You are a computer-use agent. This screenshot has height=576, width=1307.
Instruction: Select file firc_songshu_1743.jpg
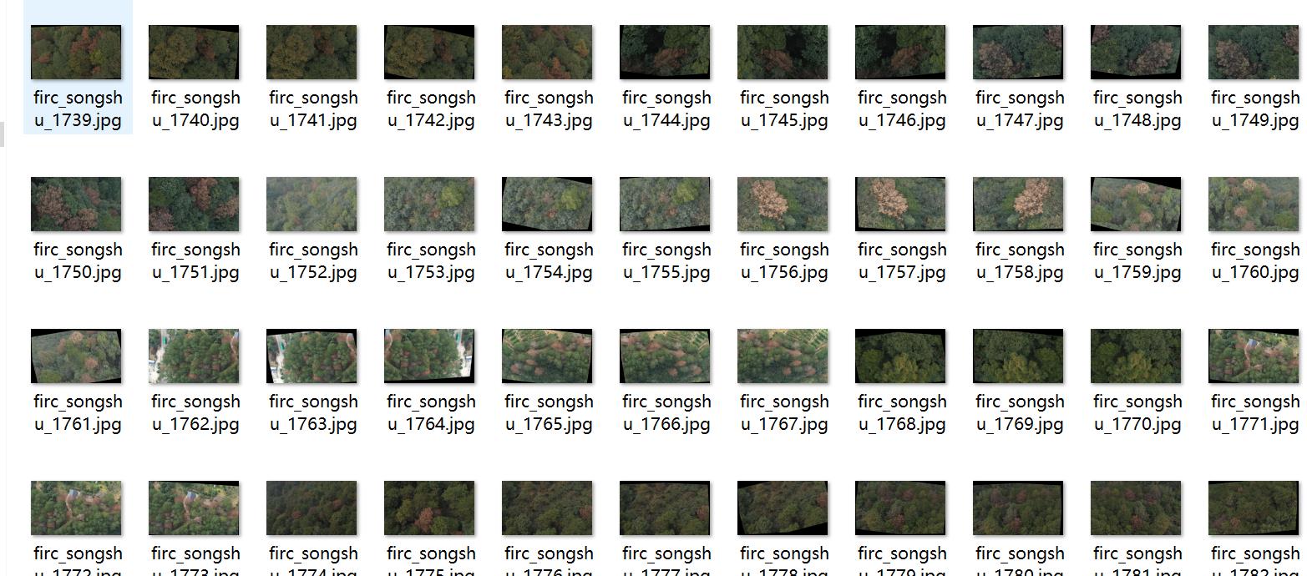[x=547, y=52]
